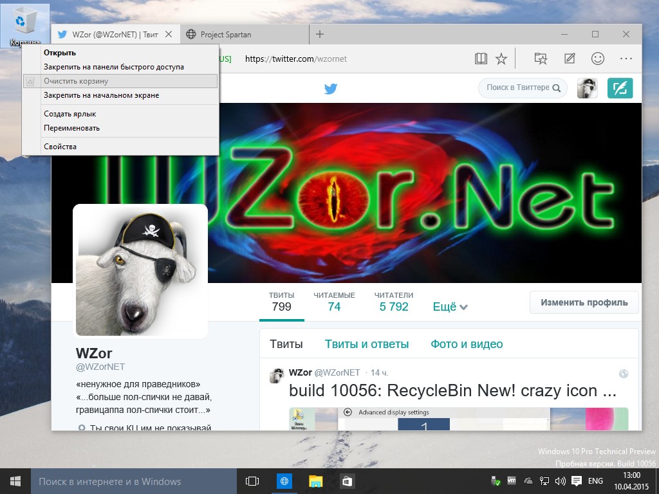659x494 pixels.
Task: Open the Твиты и ответы tab
Action: click(366, 344)
